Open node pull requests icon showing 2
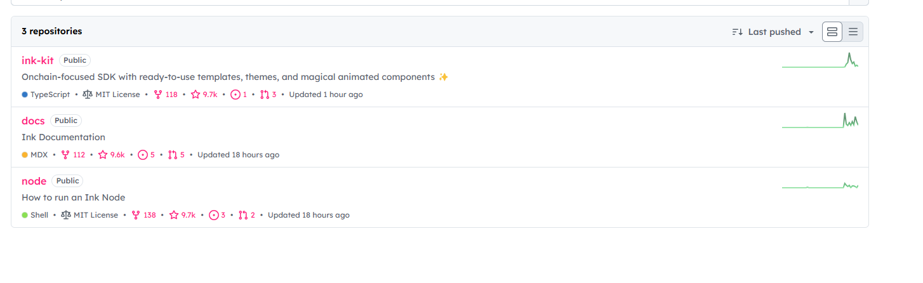 click(243, 215)
